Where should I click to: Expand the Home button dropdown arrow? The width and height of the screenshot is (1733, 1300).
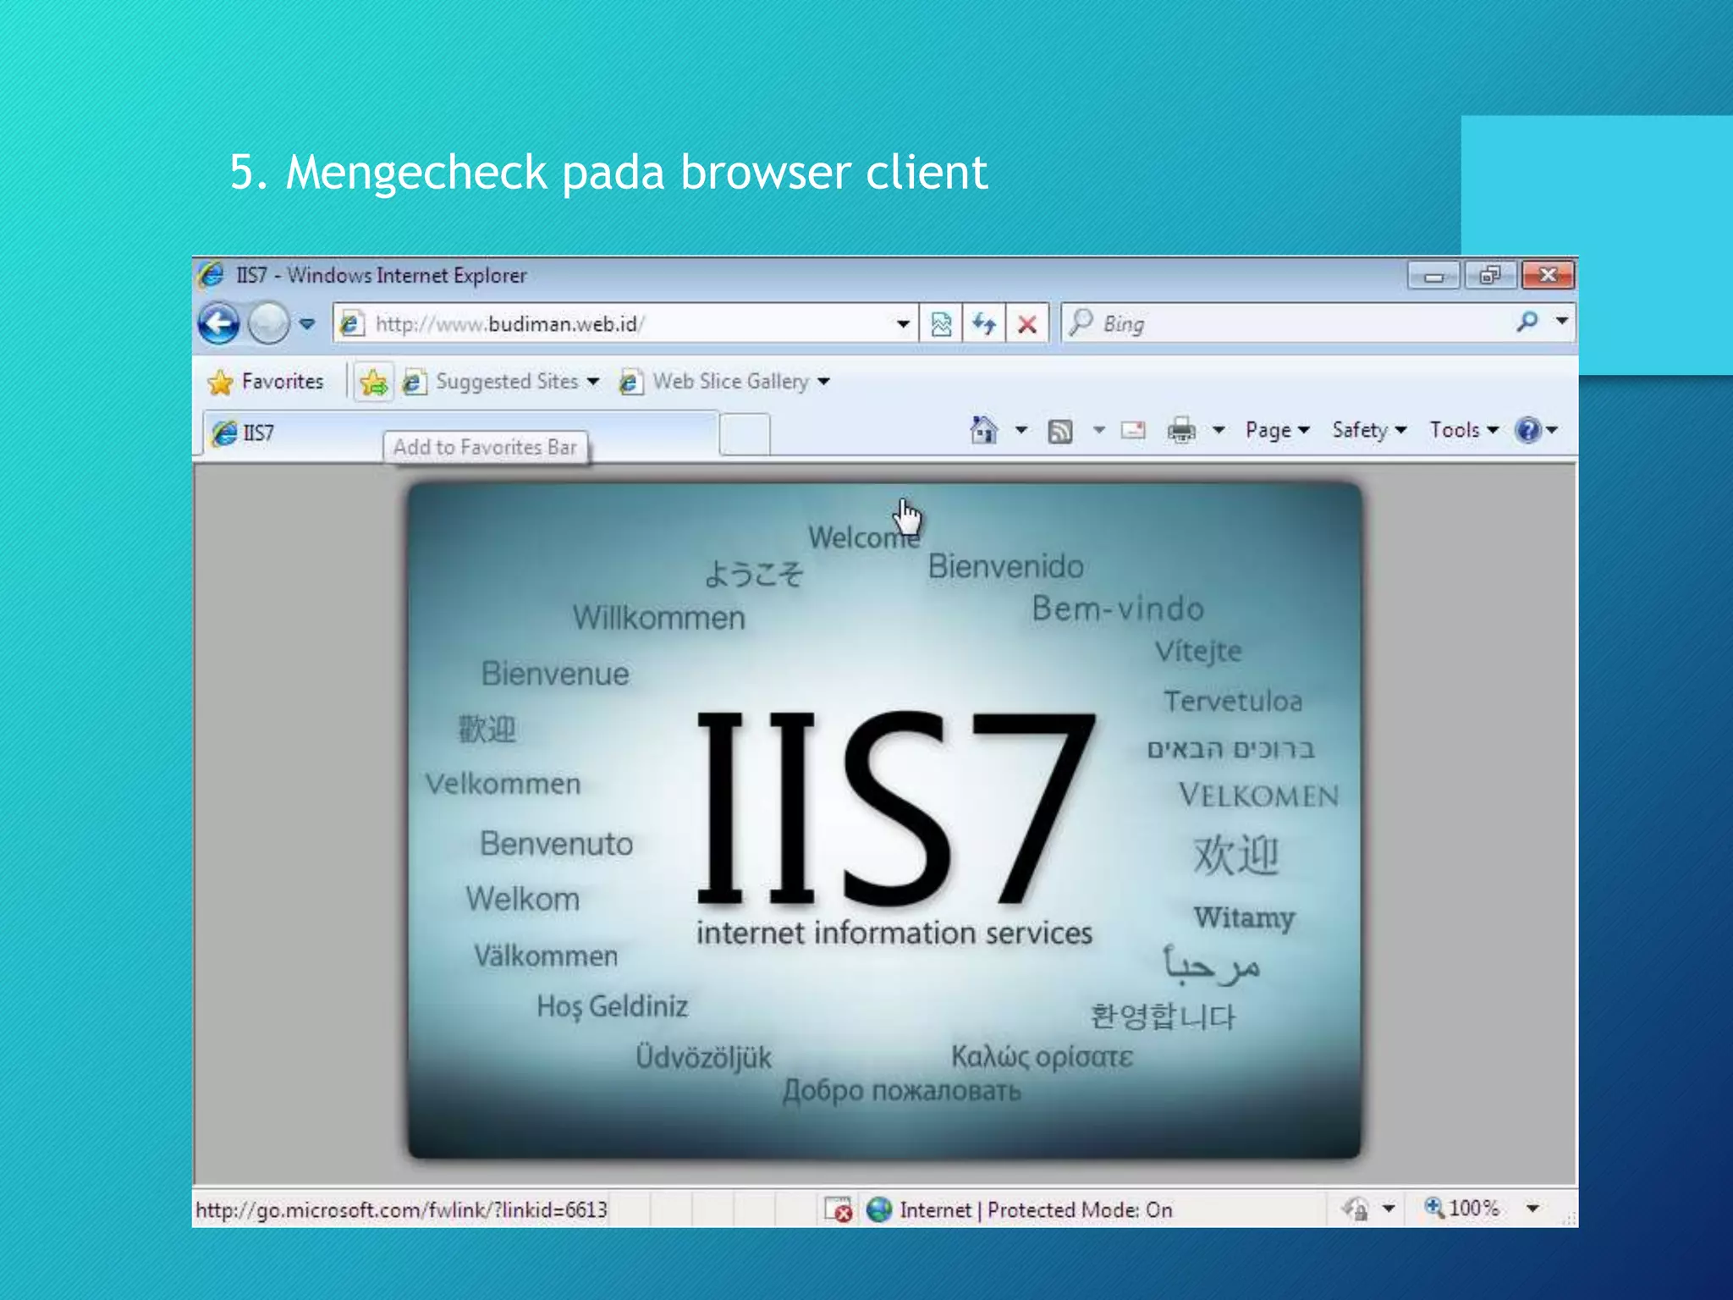(x=1021, y=430)
